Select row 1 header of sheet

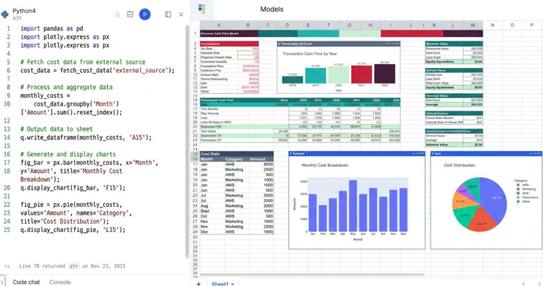tap(195, 33)
